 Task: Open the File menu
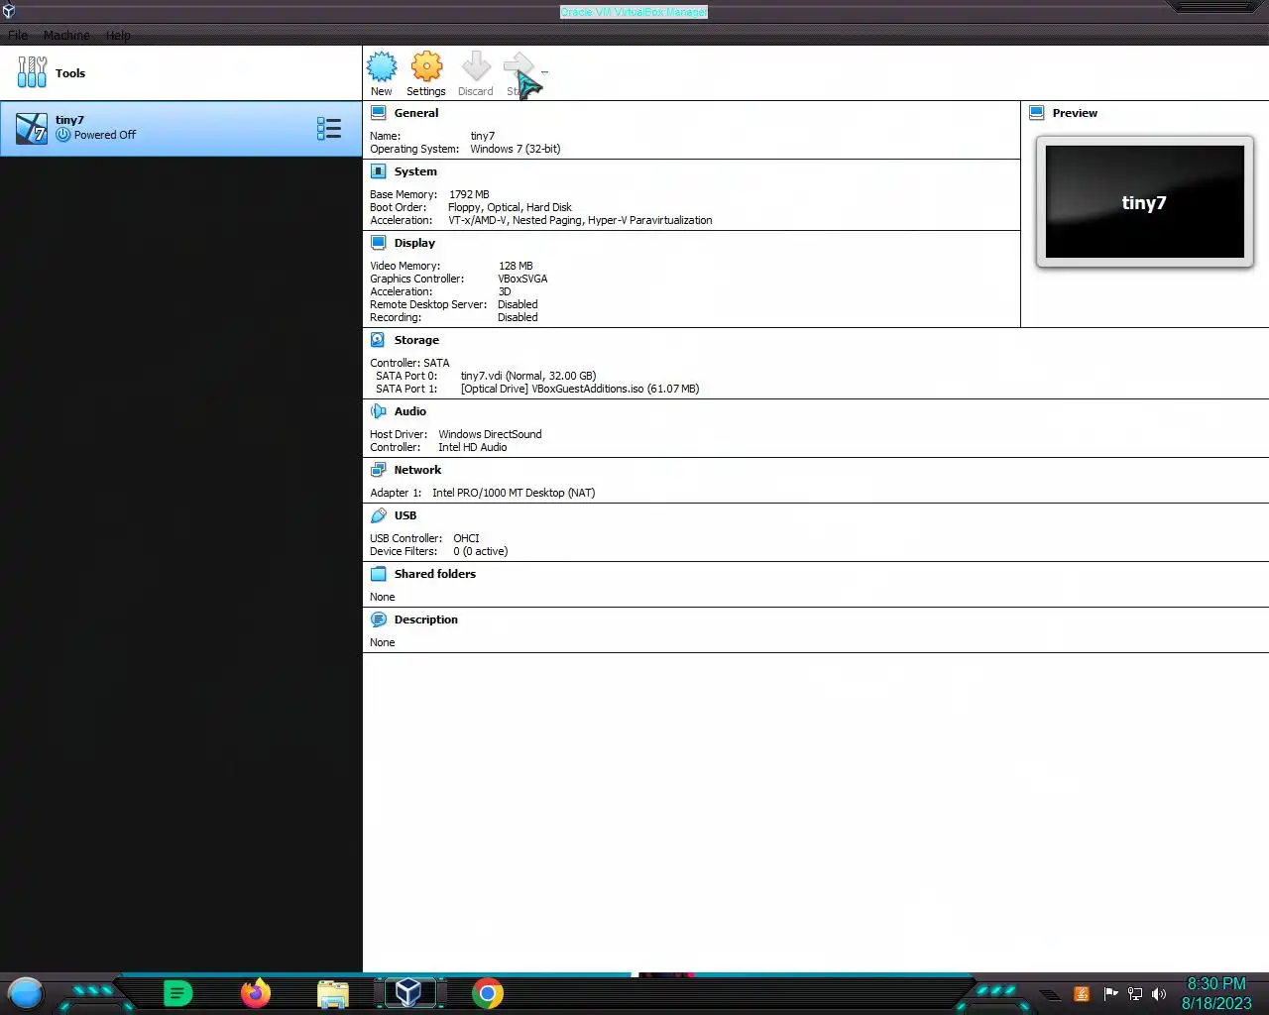pos(18,35)
